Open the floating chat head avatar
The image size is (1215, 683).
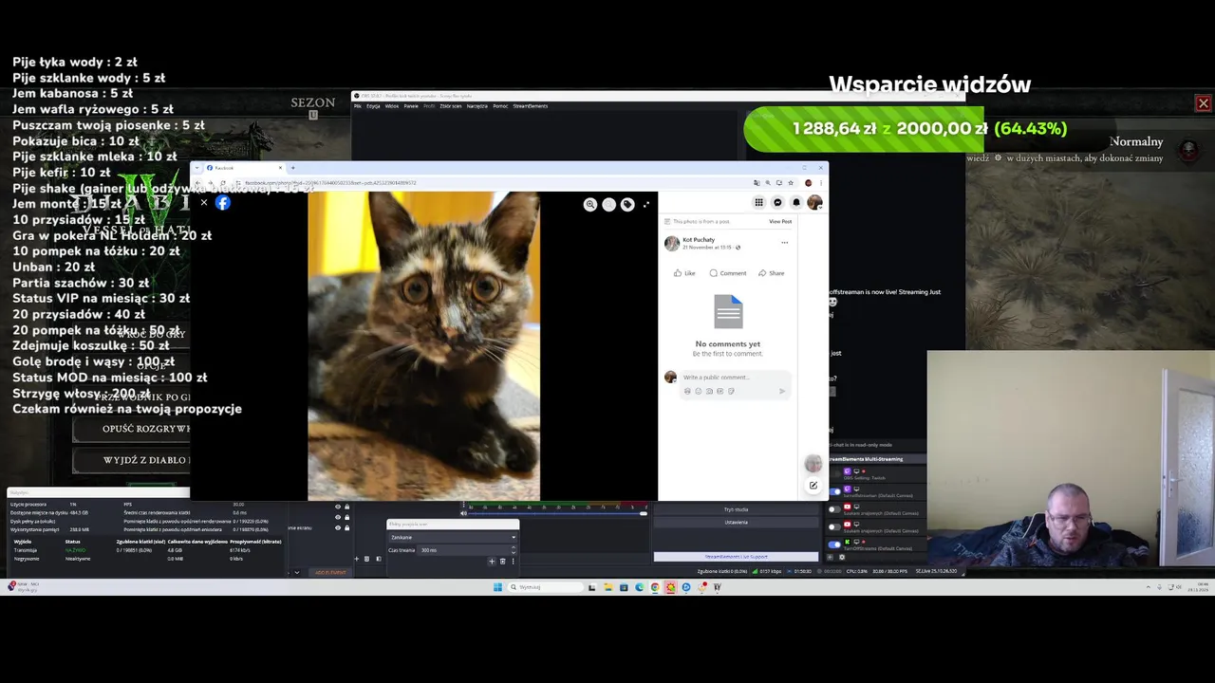click(813, 464)
